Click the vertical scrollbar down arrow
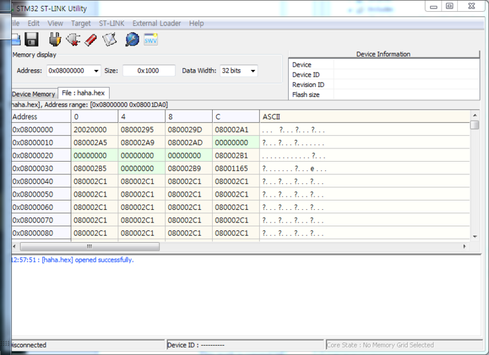 pos(474,236)
